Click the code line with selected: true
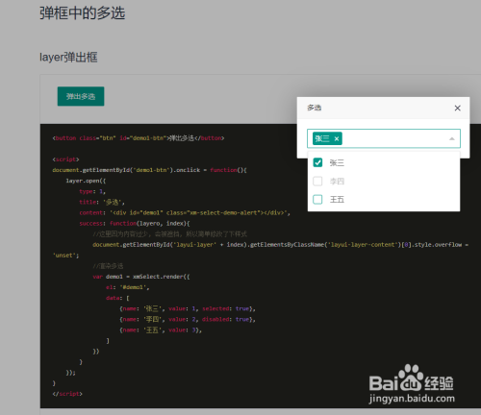481x415 pixels. click(x=188, y=308)
